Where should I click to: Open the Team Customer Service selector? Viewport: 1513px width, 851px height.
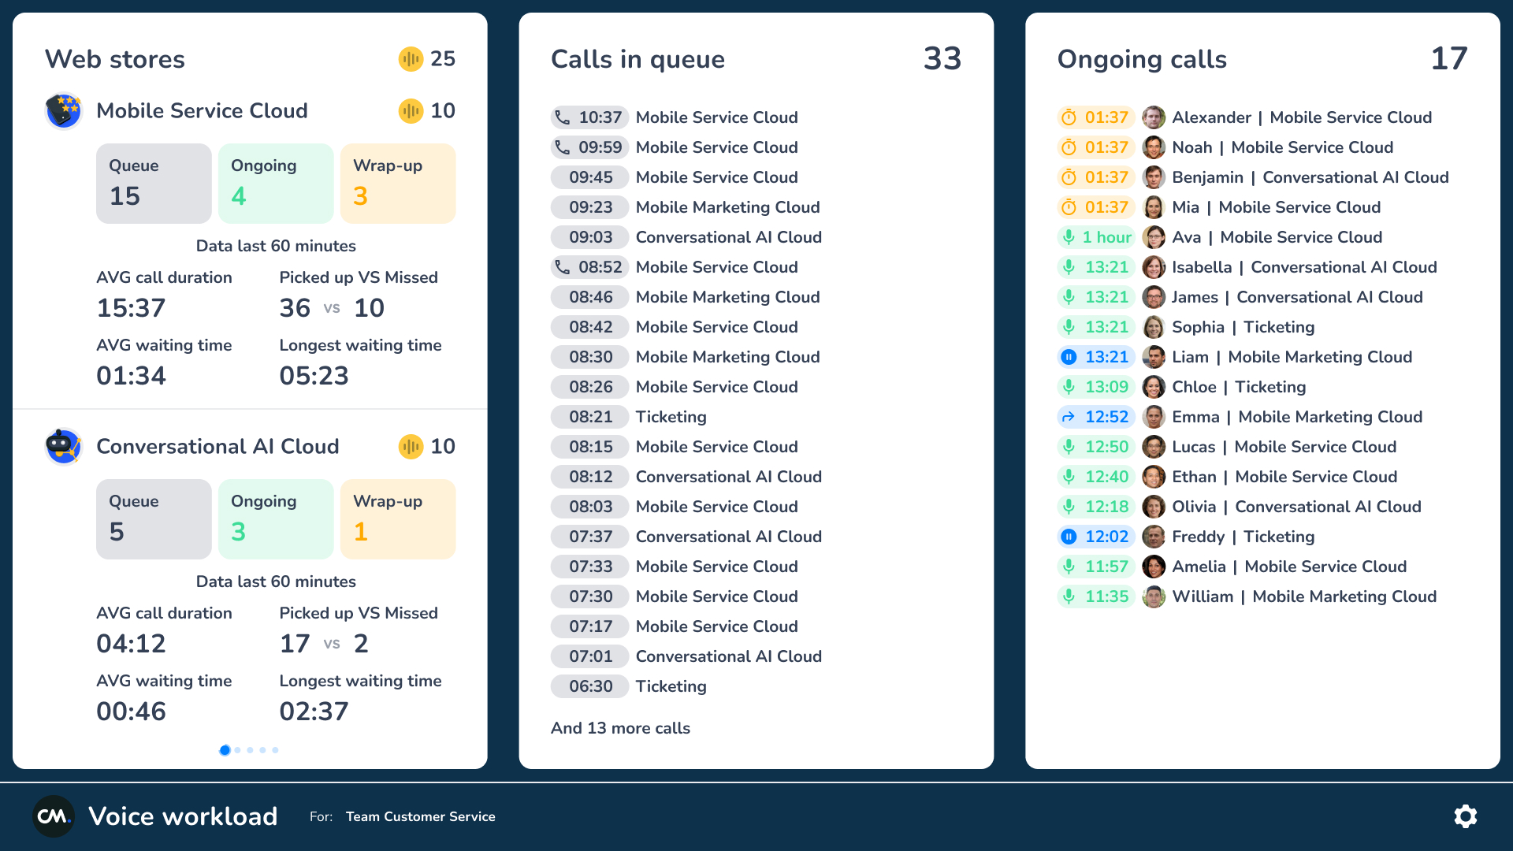[x=420, y=816]
